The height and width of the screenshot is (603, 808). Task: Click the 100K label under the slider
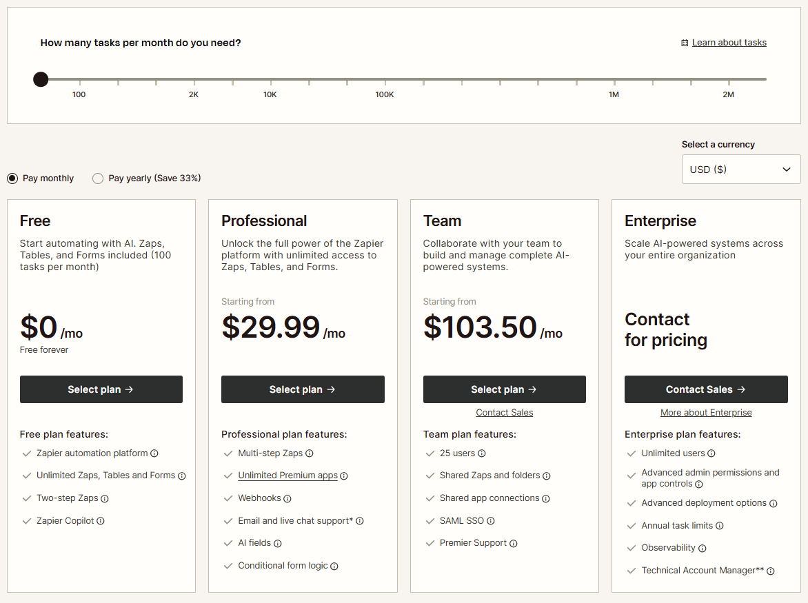(x=385, y=94)
